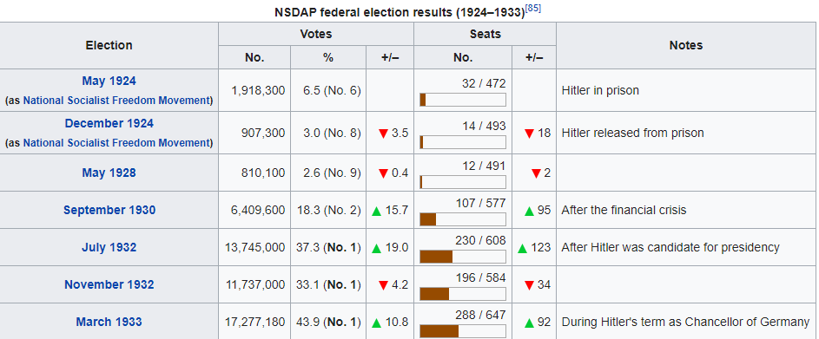Click red down arrow beside 4.2 vote change
The height and width of the screenshot is (339, 819).
[383, 285]
